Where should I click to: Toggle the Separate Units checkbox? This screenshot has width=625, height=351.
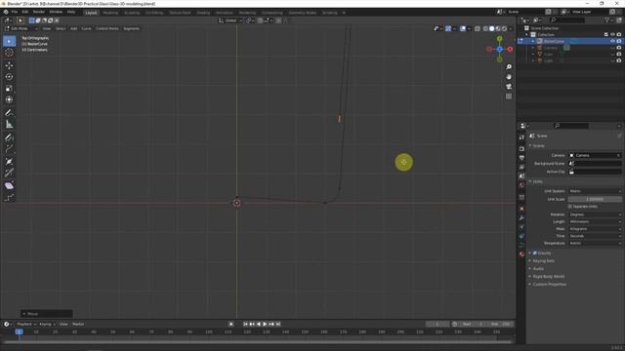pyautogui.click(x=570, y=207)
